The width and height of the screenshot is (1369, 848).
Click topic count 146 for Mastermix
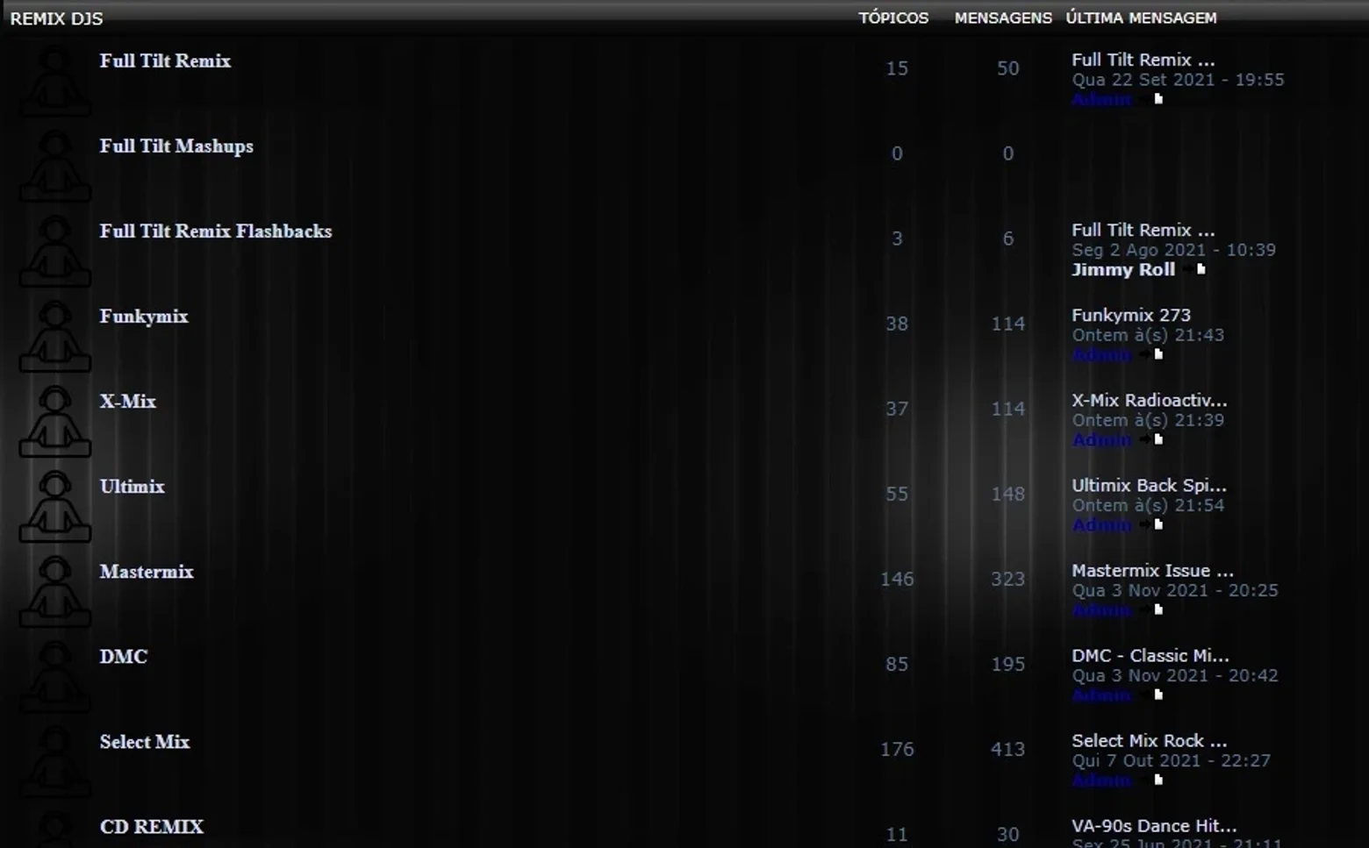click(x=897, y=579)
